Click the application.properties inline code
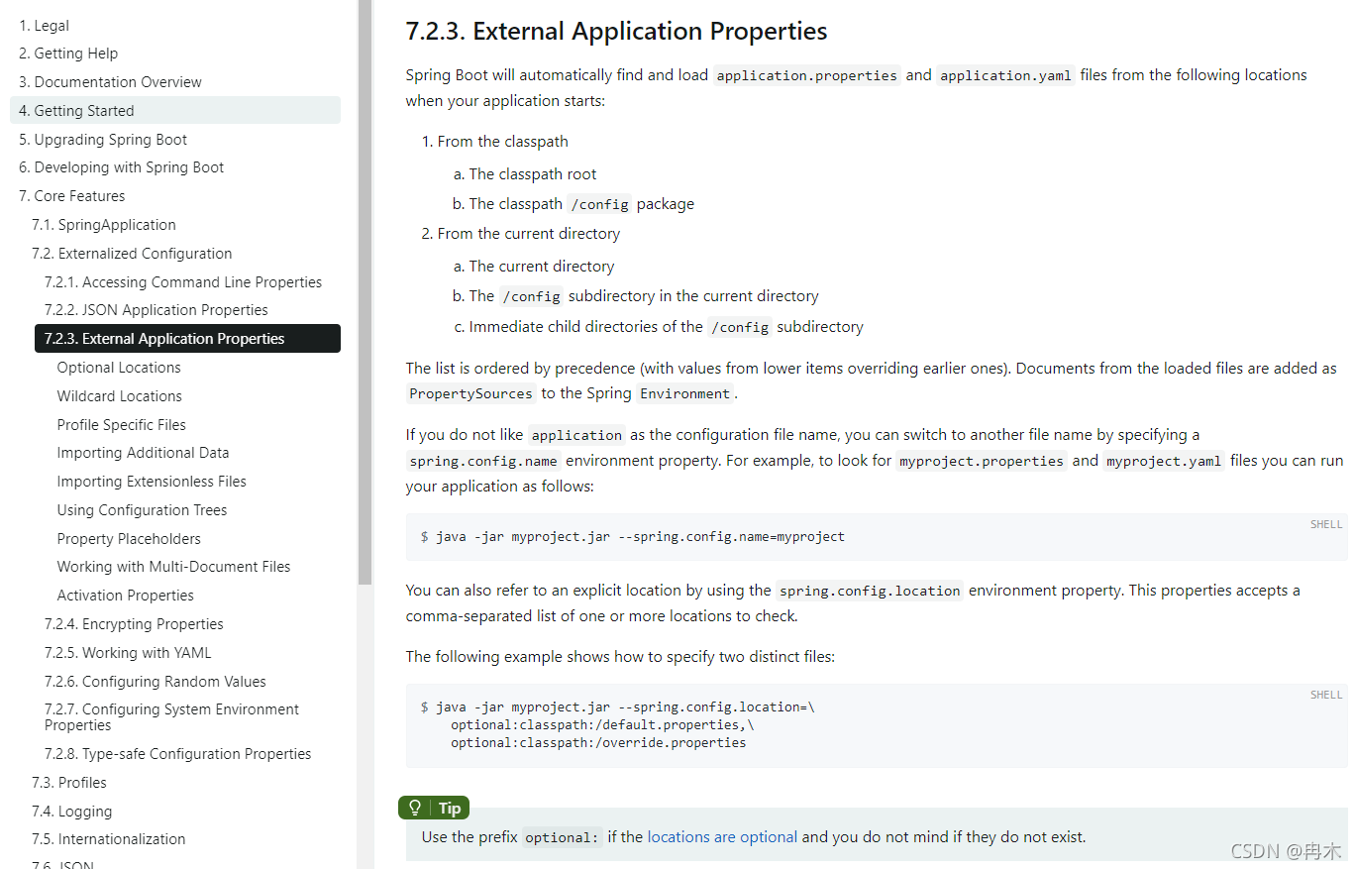The width and height of the screenshot is (1356, 869). tap(806, 75)
